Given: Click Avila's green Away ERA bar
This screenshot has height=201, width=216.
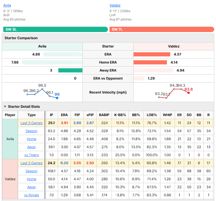Looking at the screenshot, I should coord(71,70).
